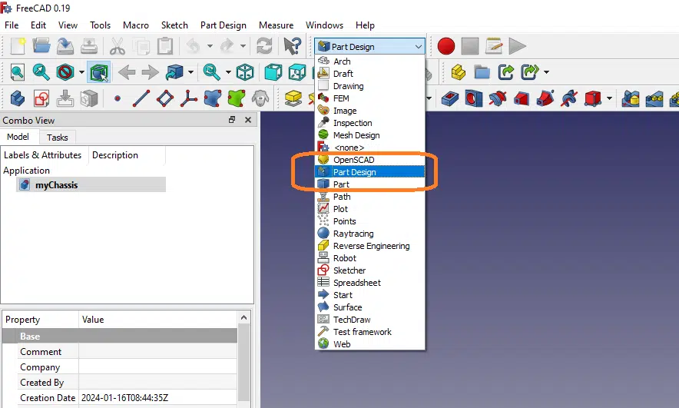Click the Create Body icon
Image resolution: width=679 pixels, height=408 pixels.
18,99
